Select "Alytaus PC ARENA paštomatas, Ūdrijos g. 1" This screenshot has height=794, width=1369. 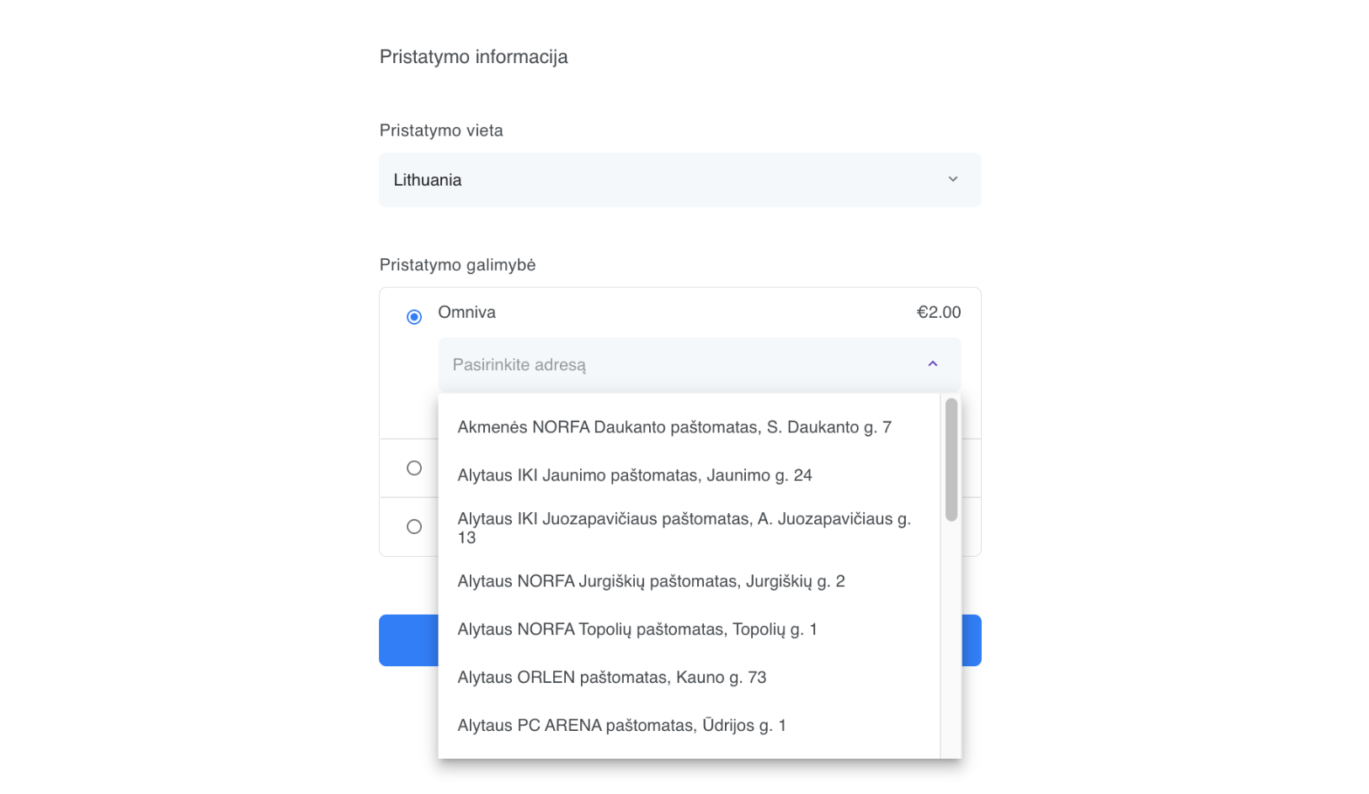[621, 725]
